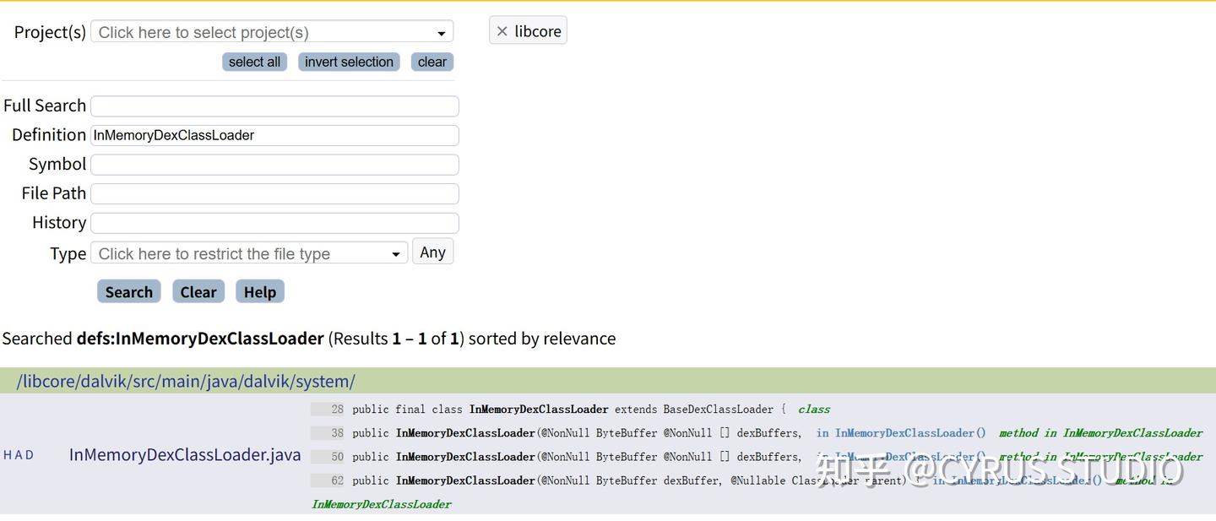
Task: Click the Clear button below the form
Action: [x=198, y=291]
